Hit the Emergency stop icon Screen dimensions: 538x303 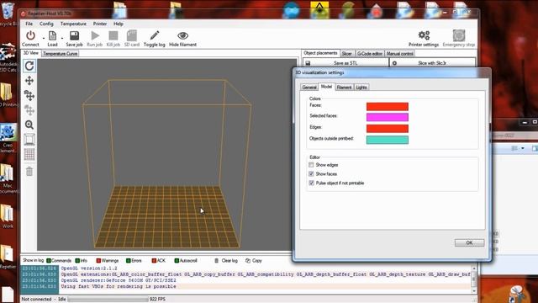click(459, 35)
